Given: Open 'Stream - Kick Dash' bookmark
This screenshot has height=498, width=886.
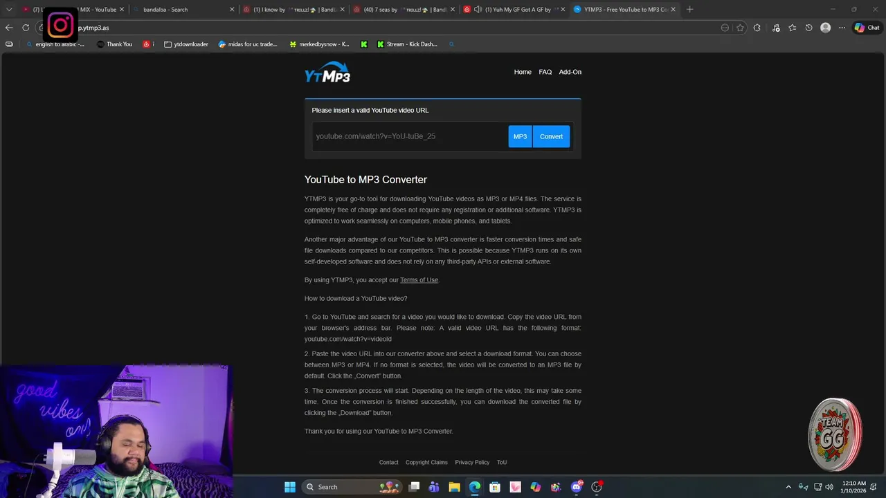Looking at the screenshot, I should click(x=407, y=44).
